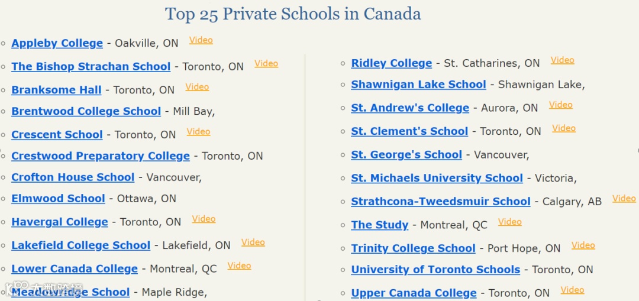Viewport: 639px width, 301px height.
Task: Open the Appleby College link
Action: (57, 43)
